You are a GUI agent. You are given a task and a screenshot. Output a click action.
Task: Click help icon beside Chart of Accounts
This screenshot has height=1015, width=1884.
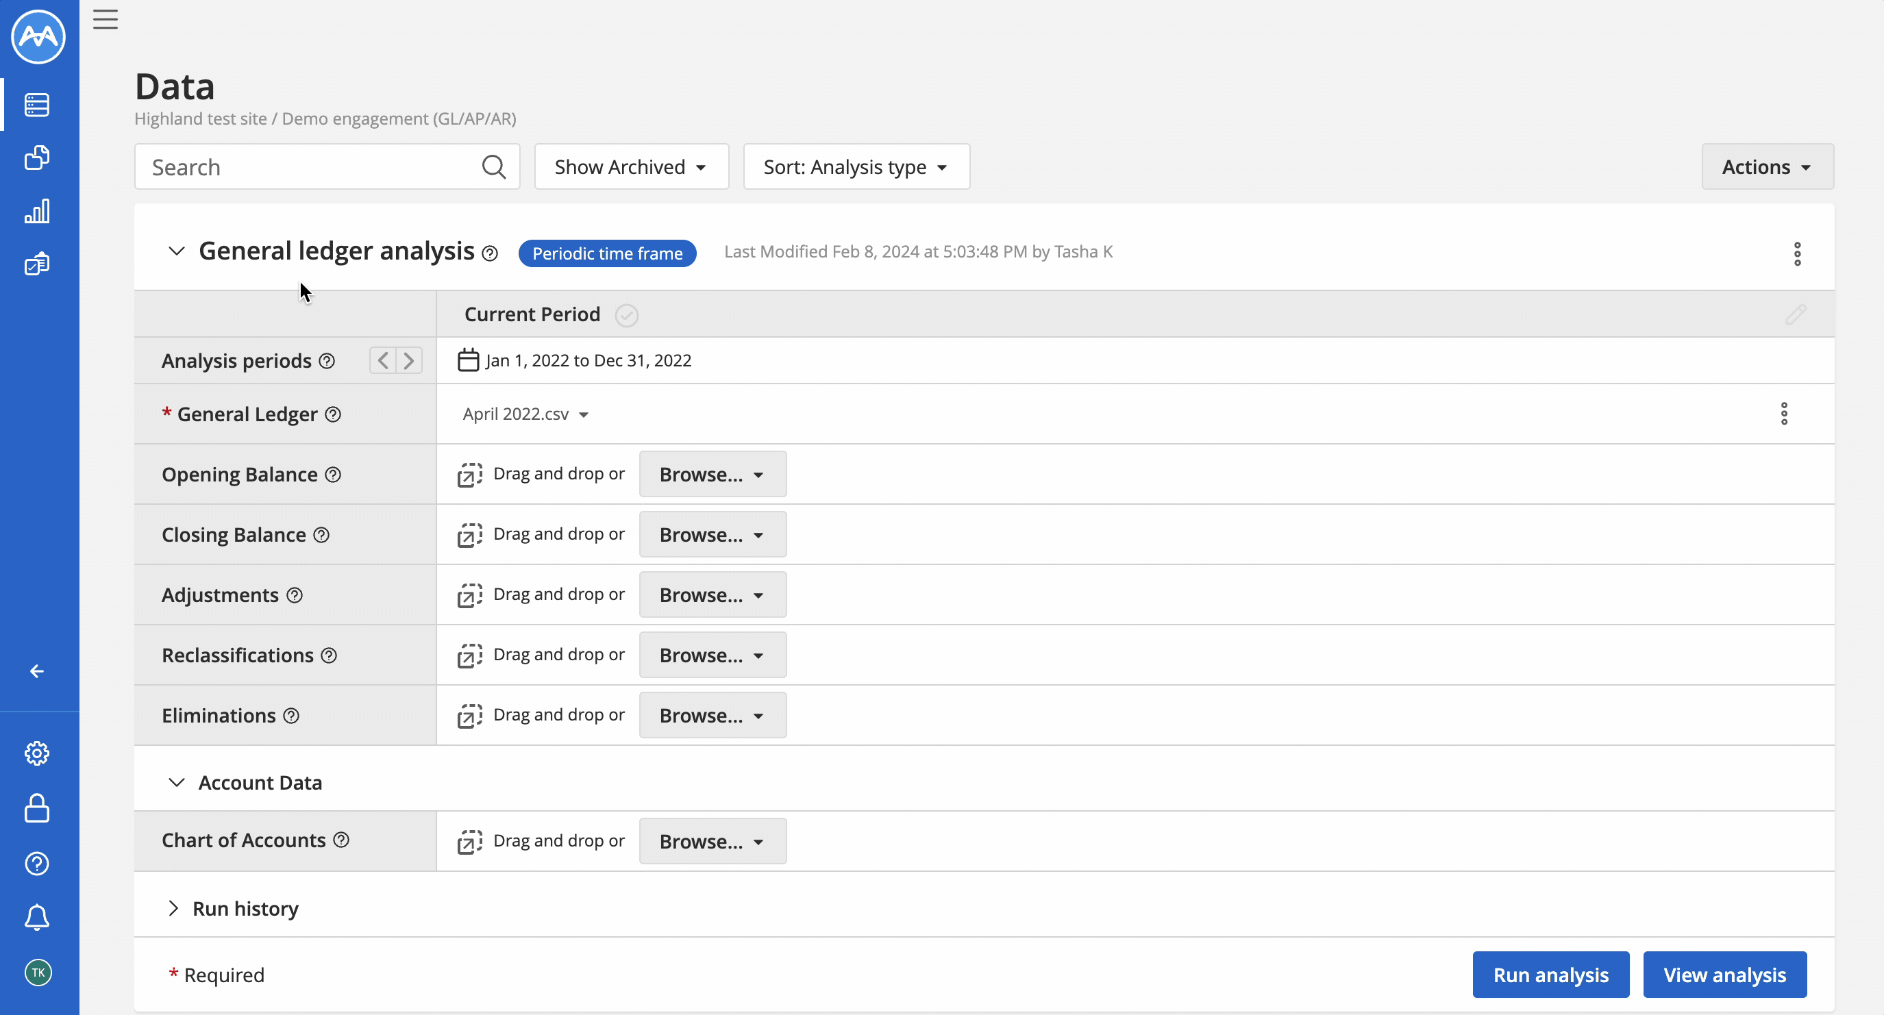340,840
